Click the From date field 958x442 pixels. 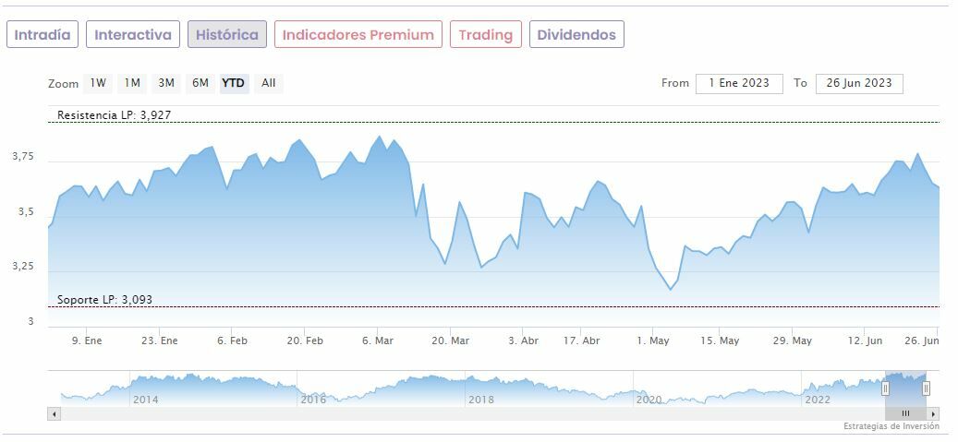[x=739, y=83]
